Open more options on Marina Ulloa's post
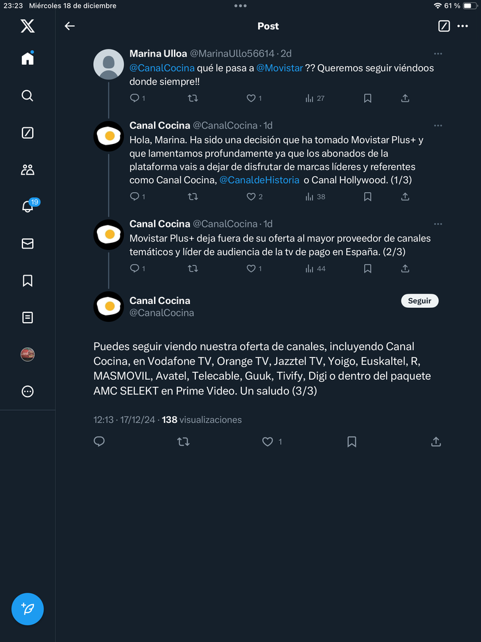The width and height of the screenshot is (481, 642). (x=438, y=54)
